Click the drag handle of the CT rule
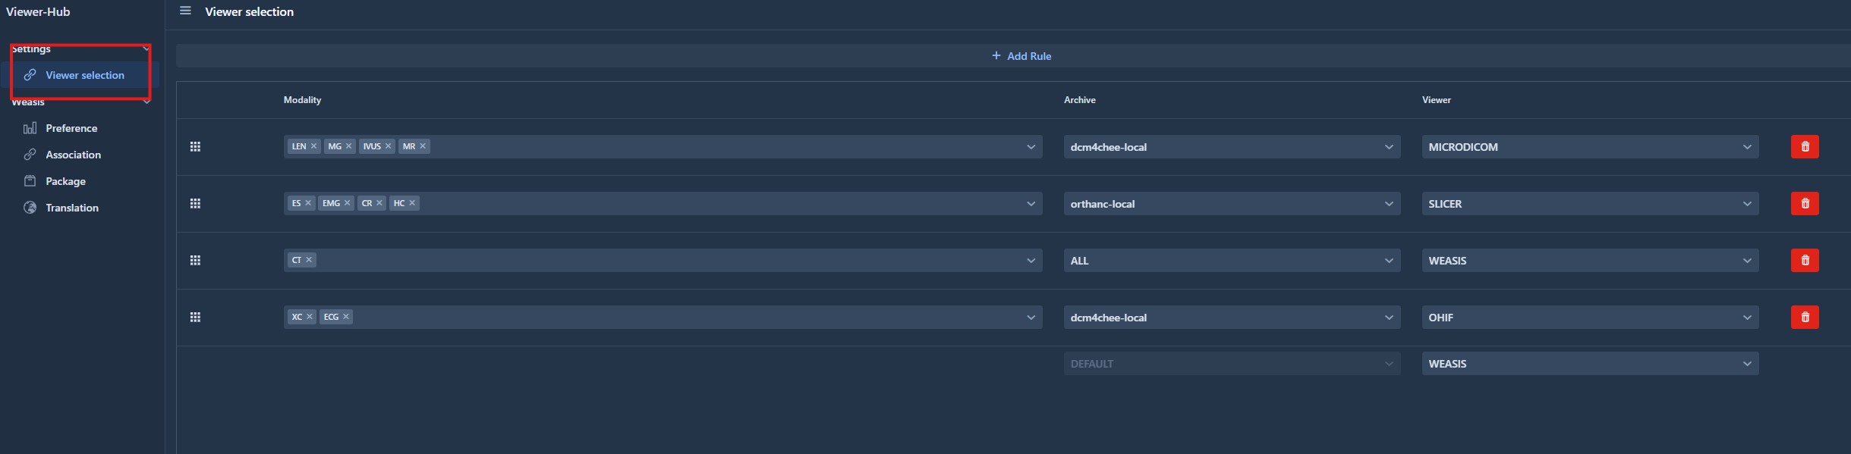 tap(195, 261)
